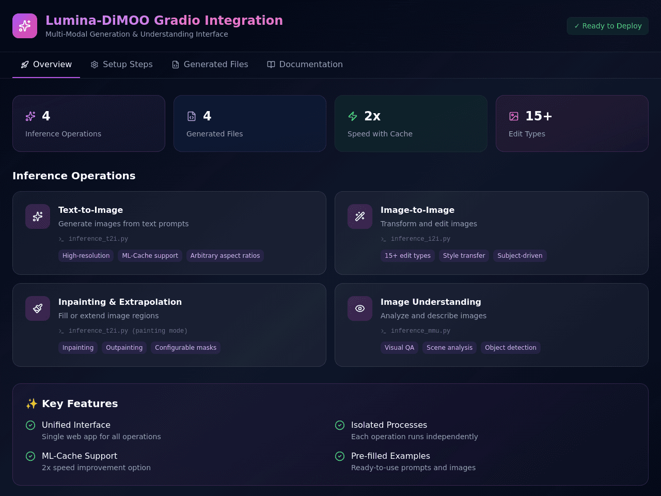Switch to the Overview tab
661x496 pixels.
click(x=46, y=65)
